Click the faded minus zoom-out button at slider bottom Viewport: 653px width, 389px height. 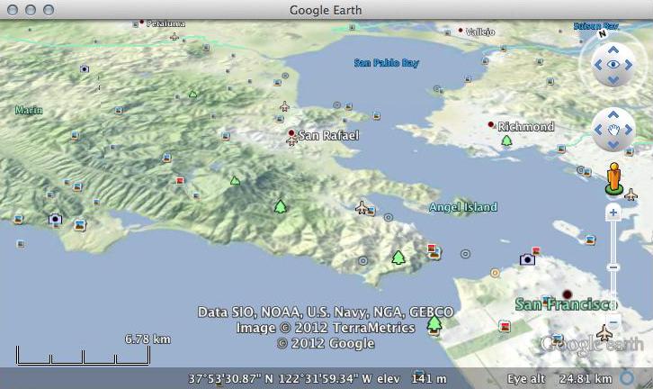click(x=613, y=322)
